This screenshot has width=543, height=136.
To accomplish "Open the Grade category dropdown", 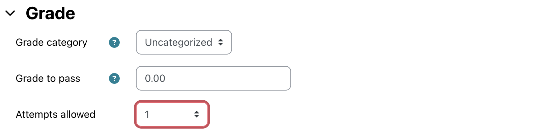I will [184, 42].
